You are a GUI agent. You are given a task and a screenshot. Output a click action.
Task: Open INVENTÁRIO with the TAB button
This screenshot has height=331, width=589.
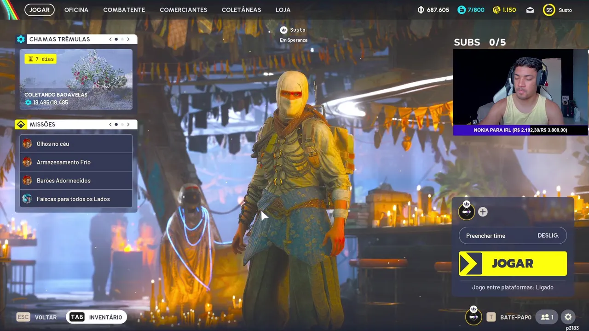[x=97, y=317]
